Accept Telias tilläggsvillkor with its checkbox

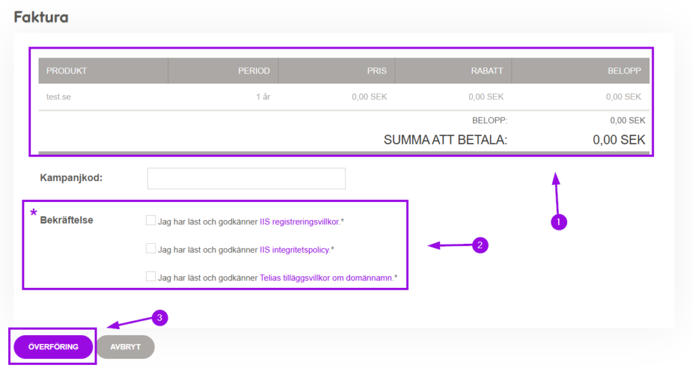[151, 277]
